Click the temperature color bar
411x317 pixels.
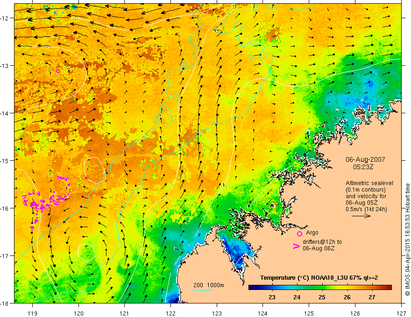[320, 288]
